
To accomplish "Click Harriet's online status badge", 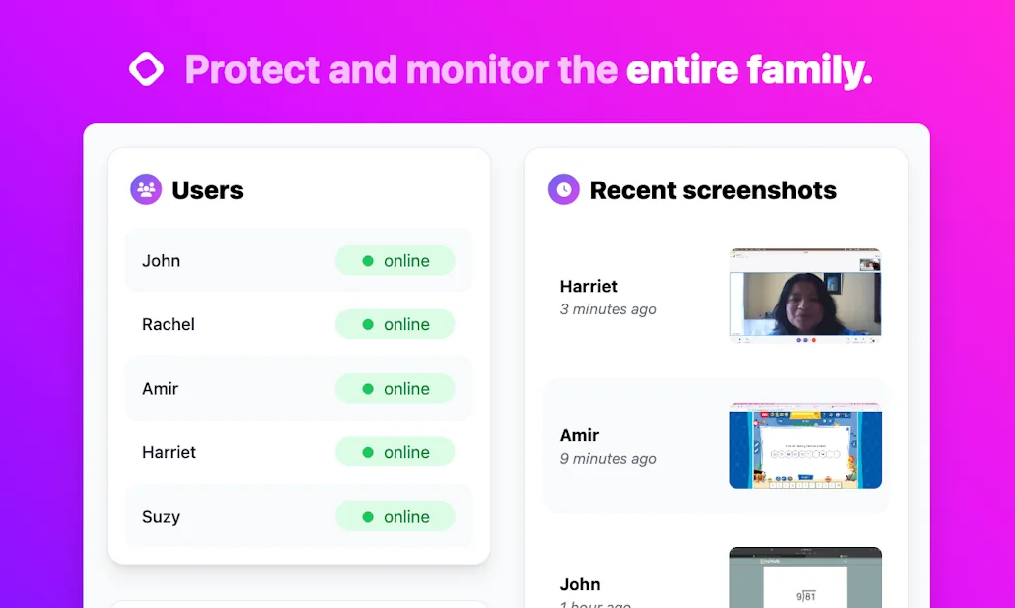I will [x=395, y=452].
